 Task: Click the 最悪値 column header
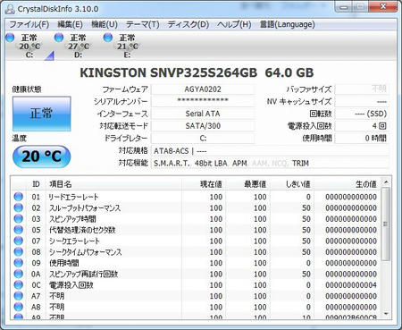click(x=247, y=184)
